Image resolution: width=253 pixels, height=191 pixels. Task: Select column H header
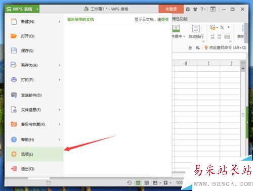click(186, 64)
